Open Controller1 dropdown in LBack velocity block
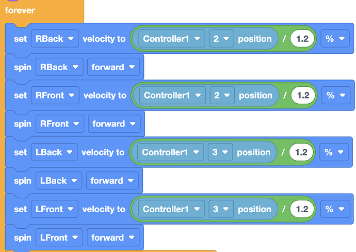Screen dimensions: 356x252 pos(170,152)
